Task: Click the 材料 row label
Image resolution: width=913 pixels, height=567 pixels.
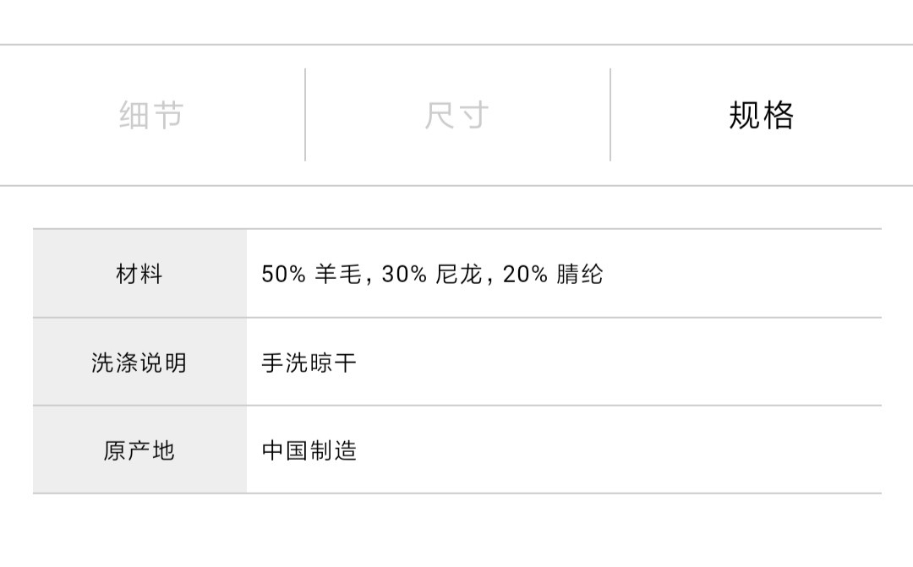Action: [x=139, y=274]
